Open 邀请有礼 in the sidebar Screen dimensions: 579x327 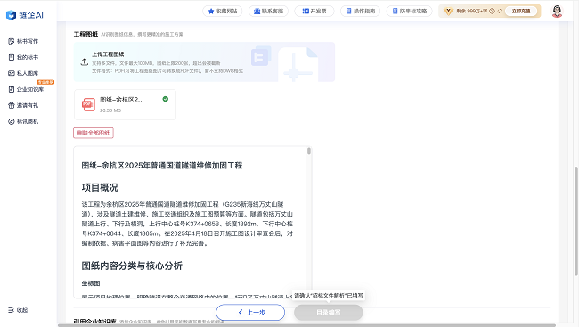(23, 105)
